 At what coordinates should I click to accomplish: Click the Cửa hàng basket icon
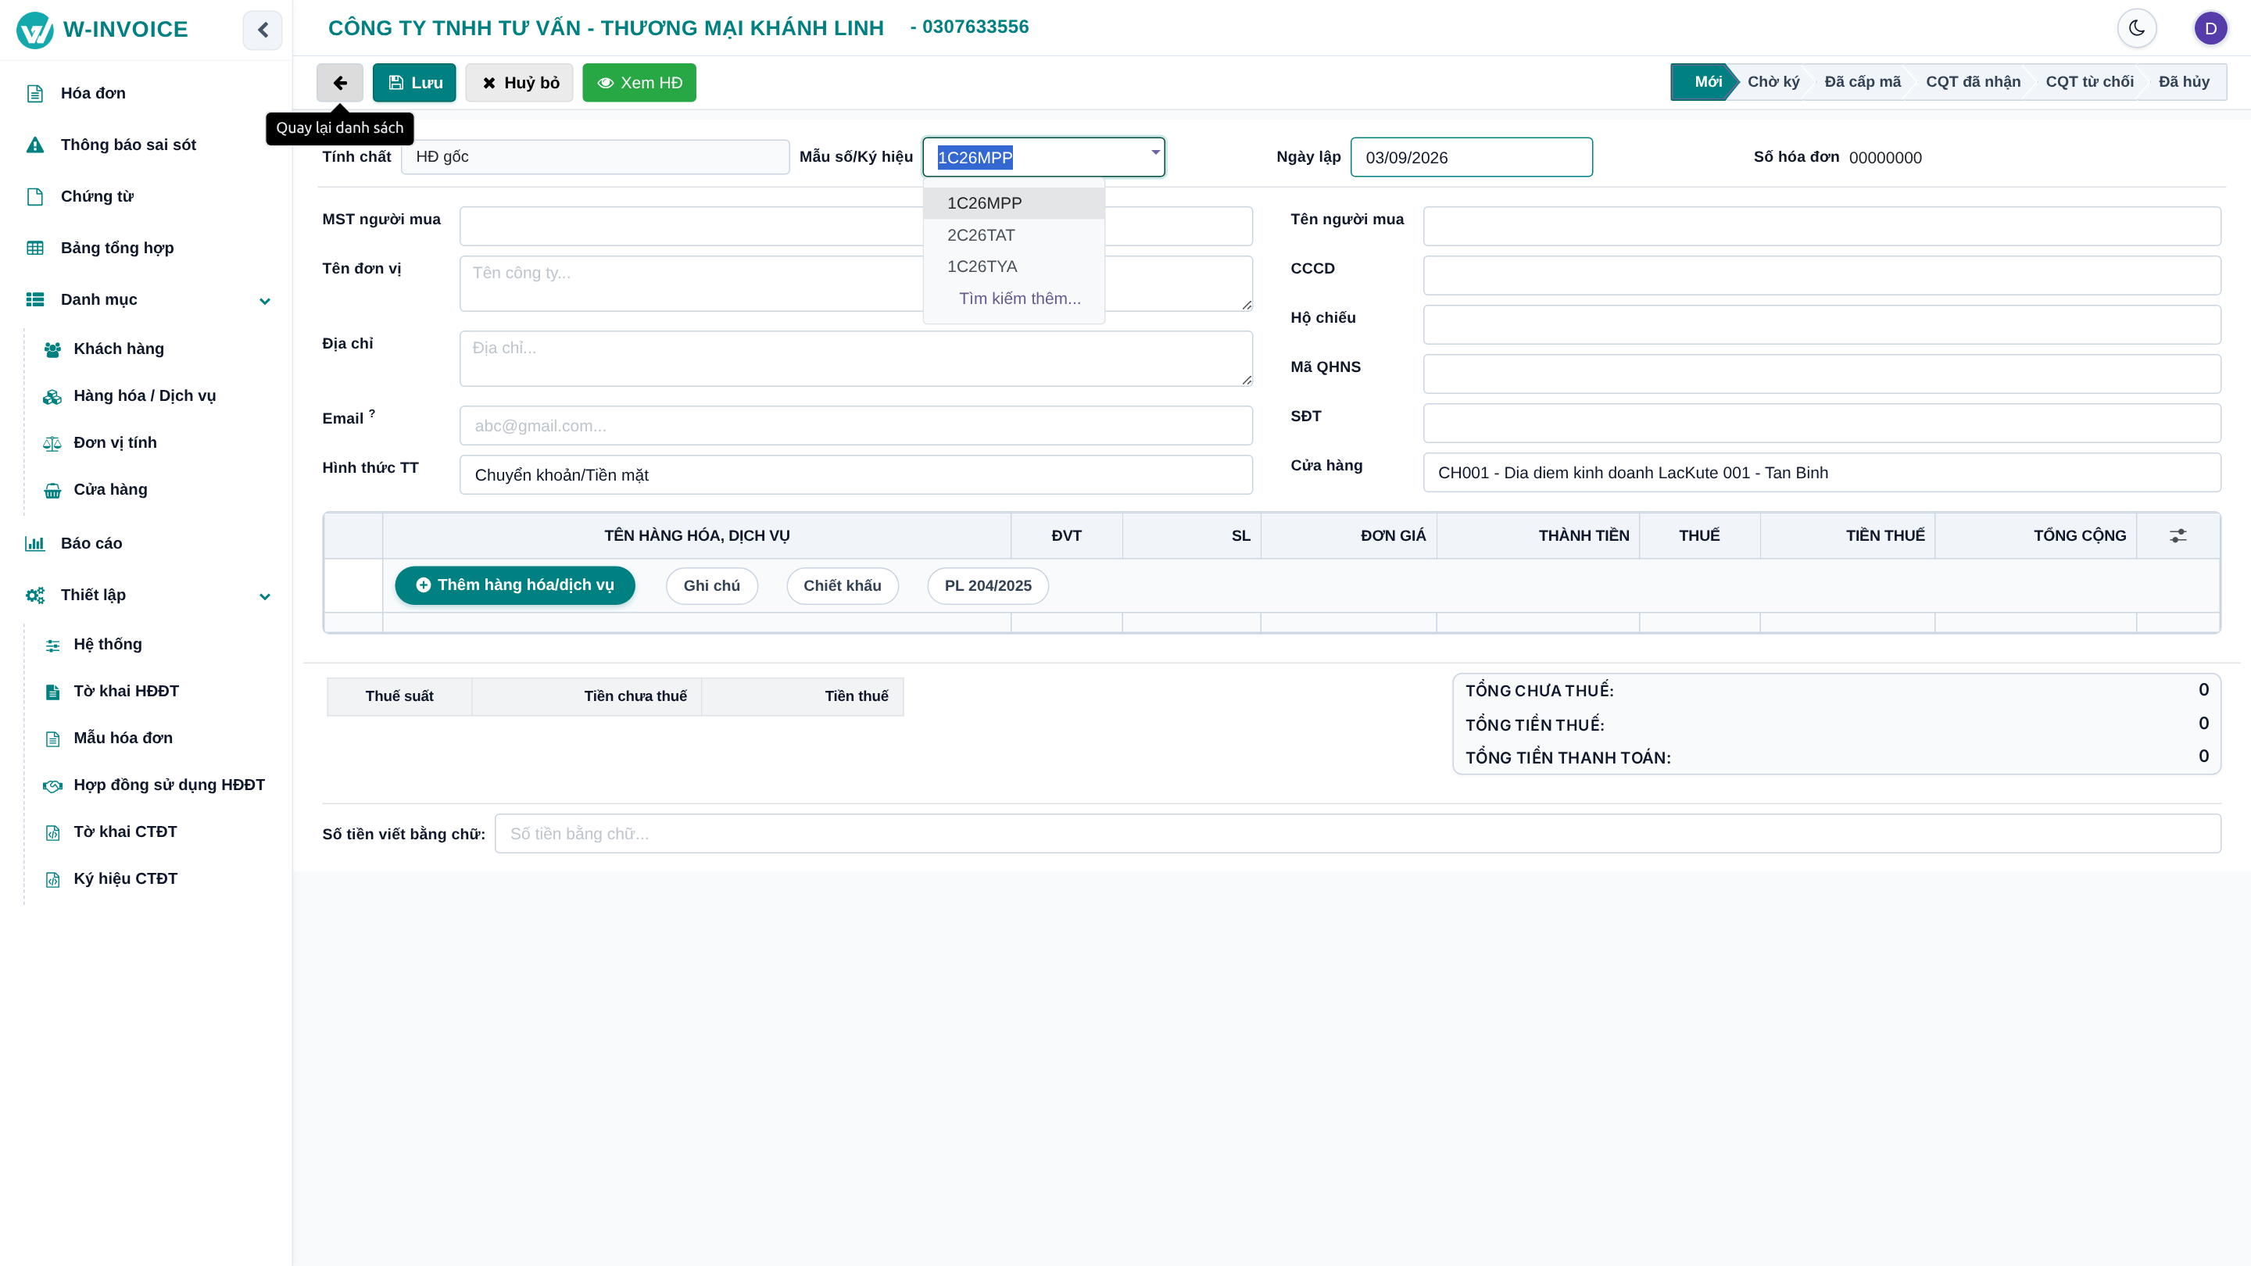pos(52,490)
